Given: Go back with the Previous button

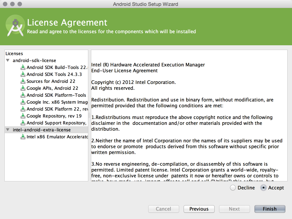Looking at the screenshot, I should [x=199, y=209].
